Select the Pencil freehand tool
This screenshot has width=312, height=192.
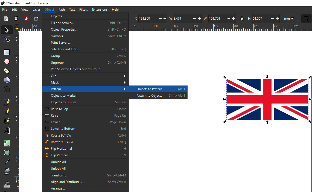7,111
